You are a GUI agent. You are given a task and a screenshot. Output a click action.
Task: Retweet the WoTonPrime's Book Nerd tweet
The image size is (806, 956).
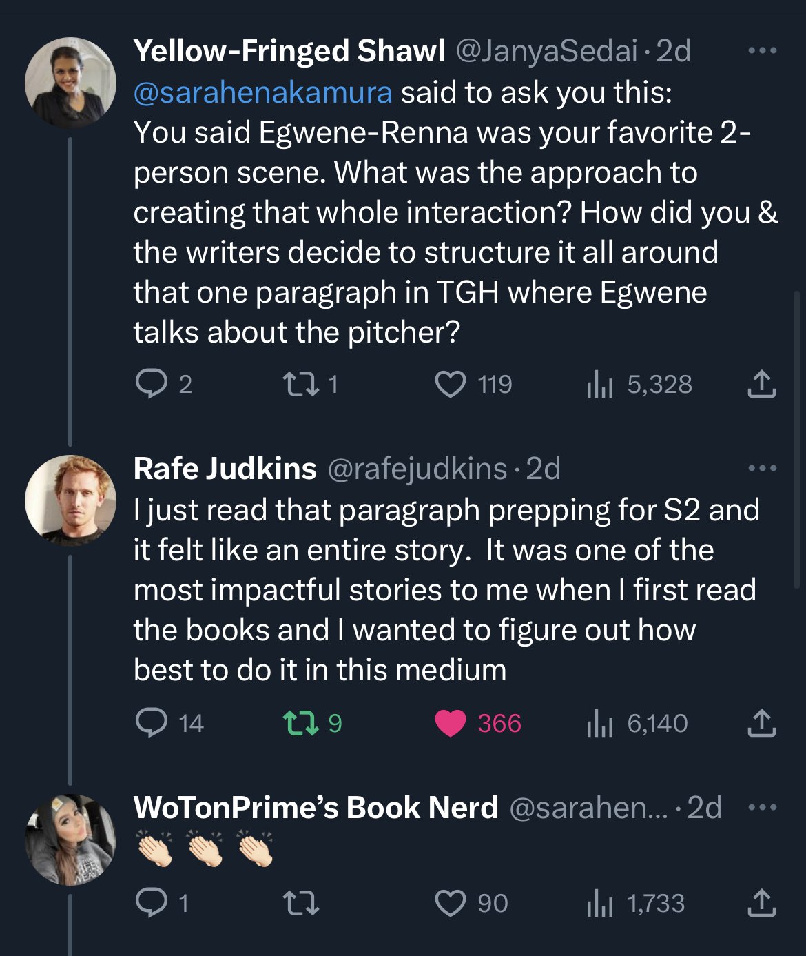pos(302,903)
